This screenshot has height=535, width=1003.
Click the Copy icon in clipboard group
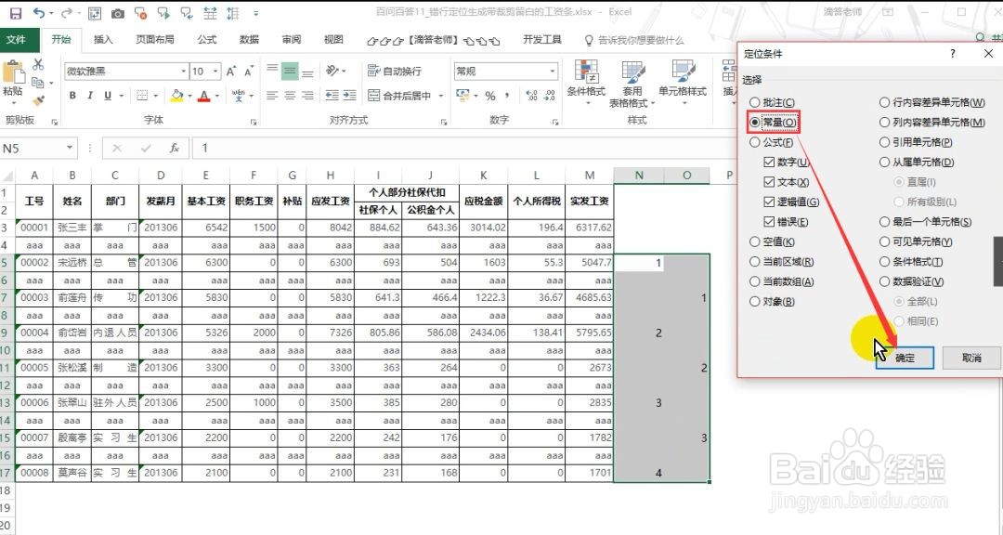pos(38,83)
